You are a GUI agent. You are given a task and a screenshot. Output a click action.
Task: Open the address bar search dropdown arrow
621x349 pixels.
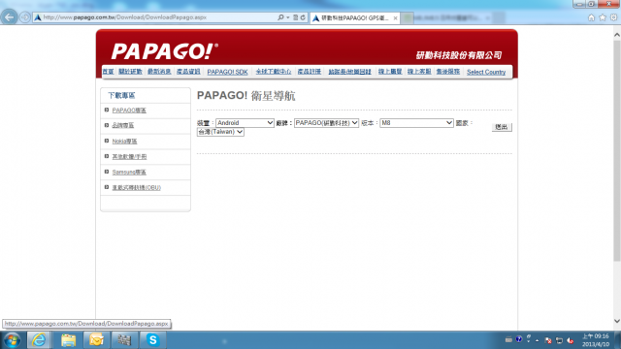pyautogui.click(x=288, y=17)
